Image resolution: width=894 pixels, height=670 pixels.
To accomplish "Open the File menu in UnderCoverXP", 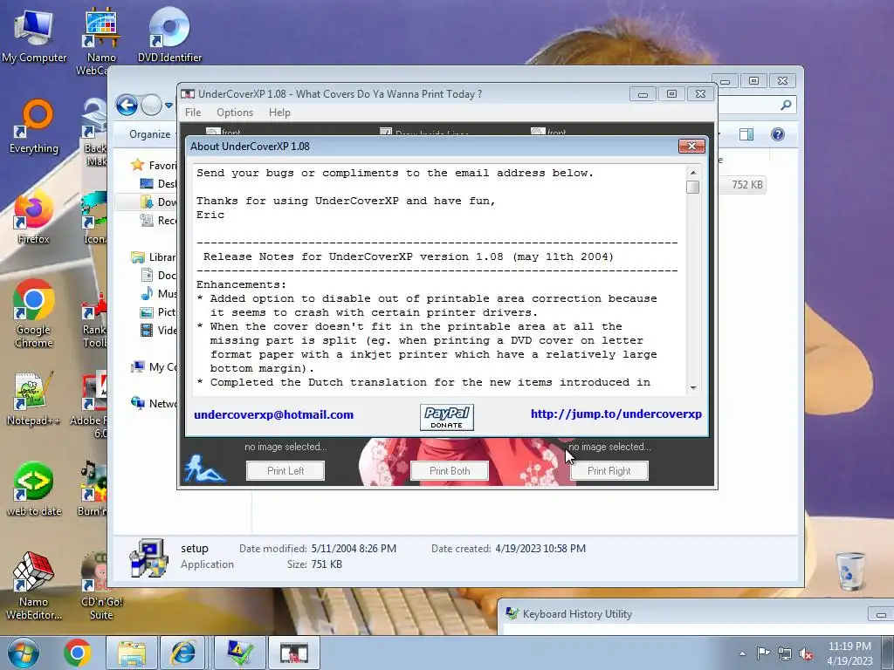I will pyautogui.click(x=193, y=113).
